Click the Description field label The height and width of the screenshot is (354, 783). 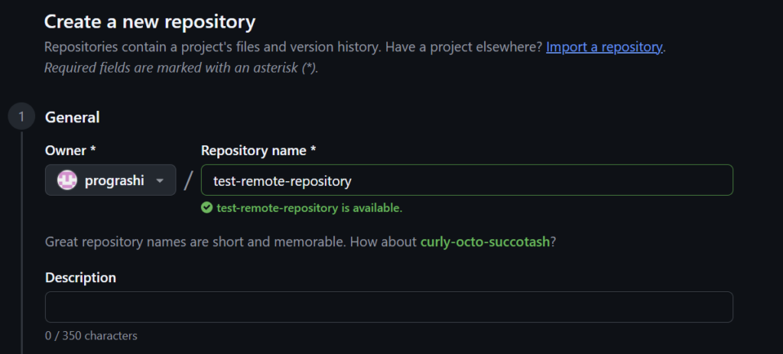(x=80, y=278)
